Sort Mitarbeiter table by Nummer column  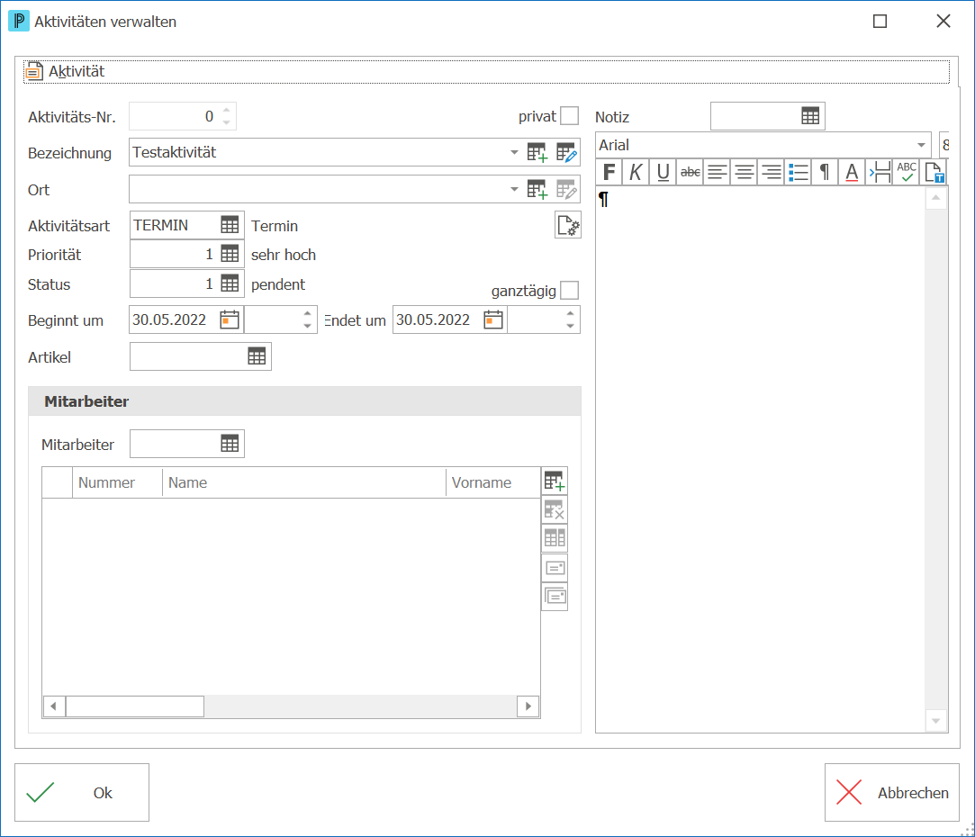(117, 482)
